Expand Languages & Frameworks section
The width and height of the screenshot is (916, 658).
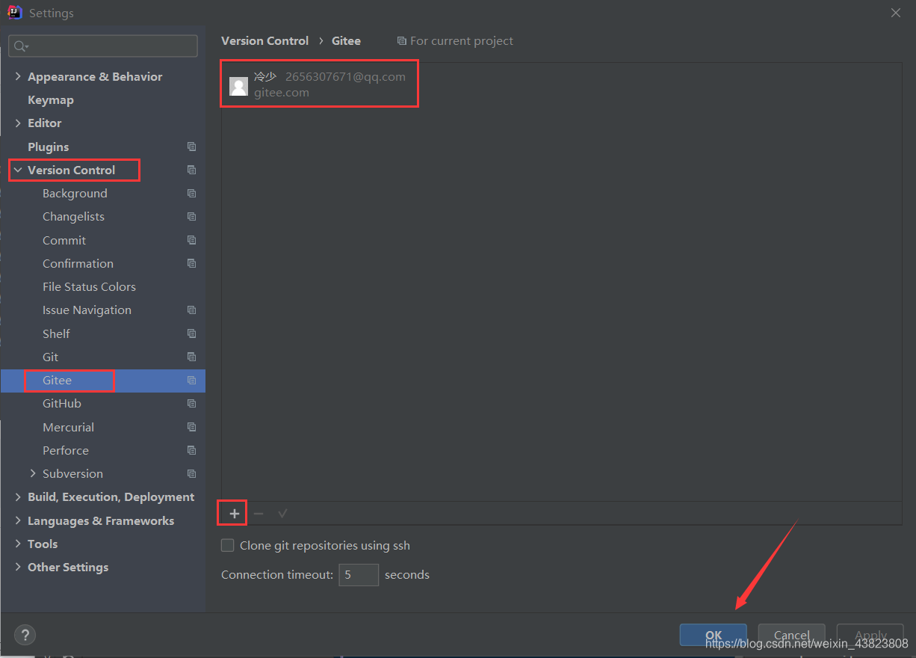click(18, 520)
